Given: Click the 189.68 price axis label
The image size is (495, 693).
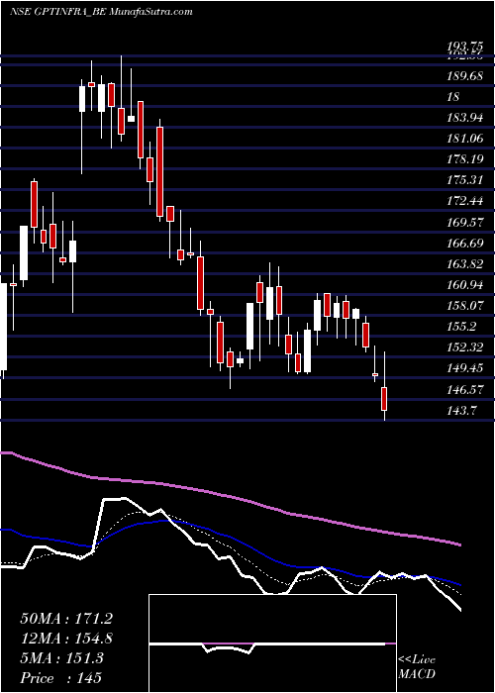Looking at the screenshot, I should pyautogui.click(x=465, y=76).
